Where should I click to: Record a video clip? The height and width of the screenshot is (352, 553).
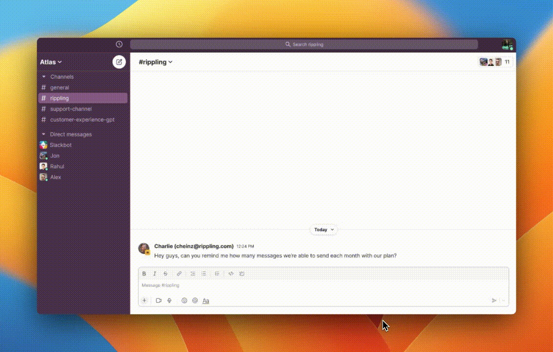[159, 301]
